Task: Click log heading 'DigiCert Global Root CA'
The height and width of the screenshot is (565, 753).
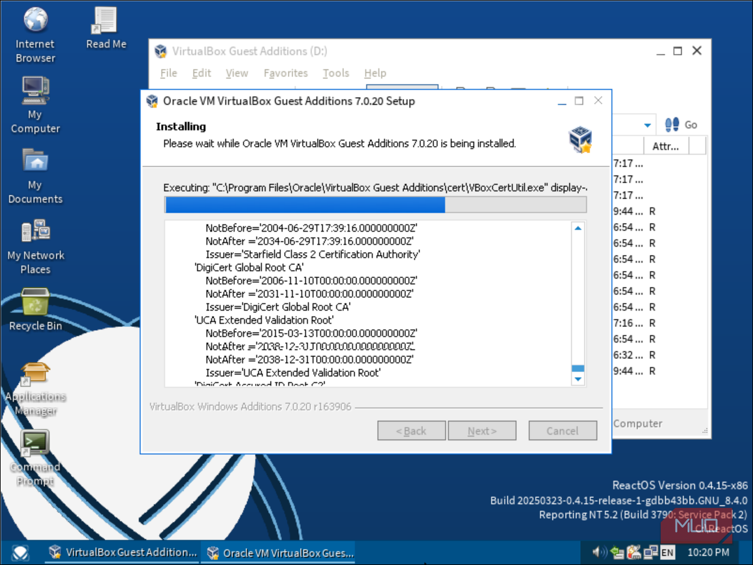Action: tap(249, 267)
